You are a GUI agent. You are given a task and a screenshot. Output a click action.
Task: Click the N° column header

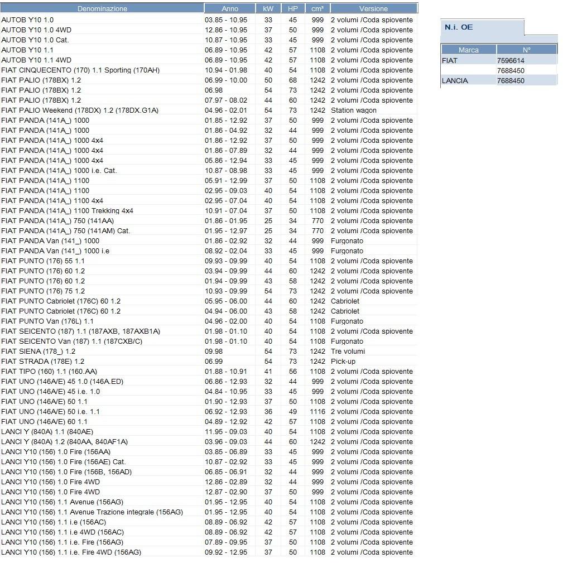[527, 50]
